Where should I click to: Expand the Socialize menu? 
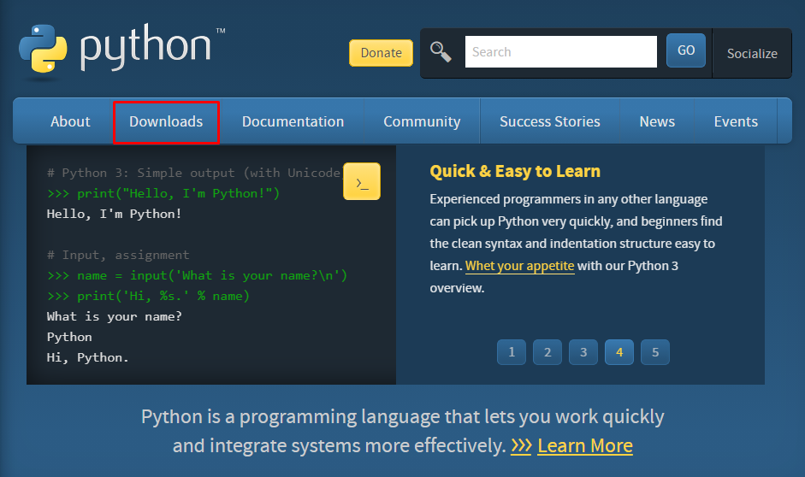tap(752, 53)
